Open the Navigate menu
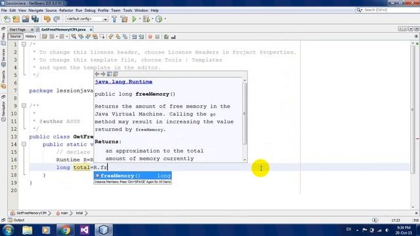420x236 pixels. tap(36, 10)
